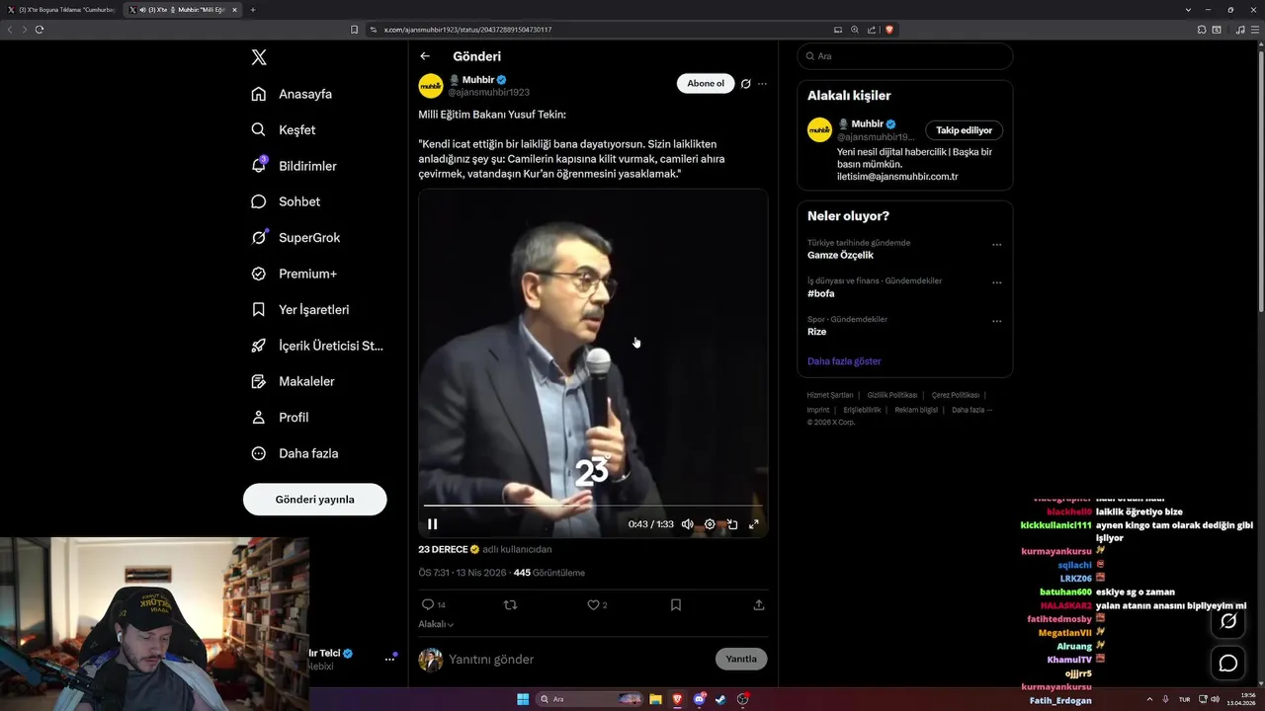This screenshot has height=711, width=1265.
Task: Go back with the Gönderi arrow
Action: (x=425, y=56)
